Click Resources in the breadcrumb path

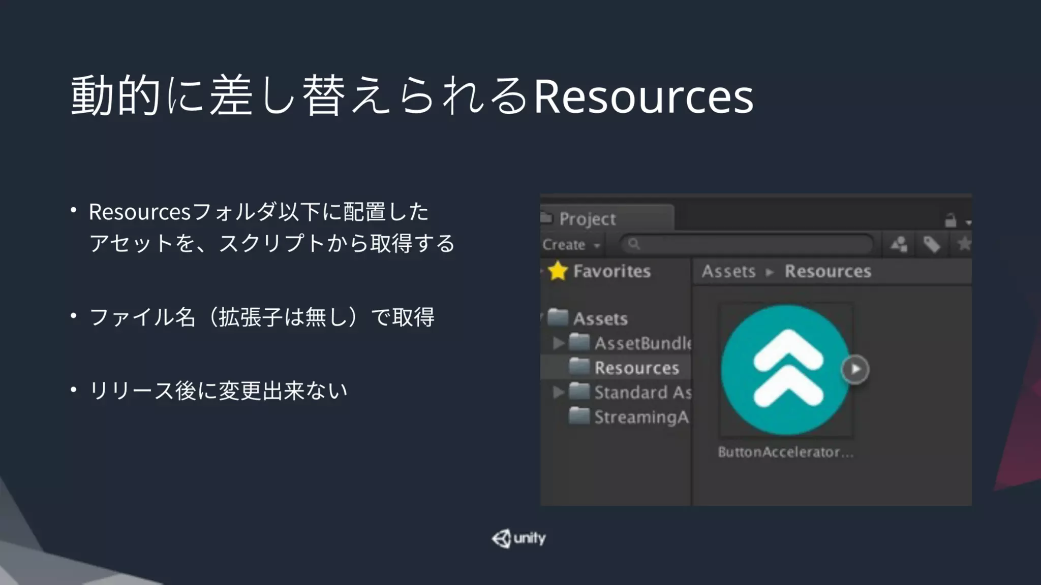[x=828, y=271]
